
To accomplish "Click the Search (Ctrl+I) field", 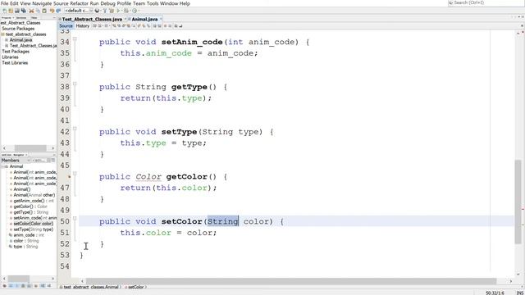I will pos(486,2).
